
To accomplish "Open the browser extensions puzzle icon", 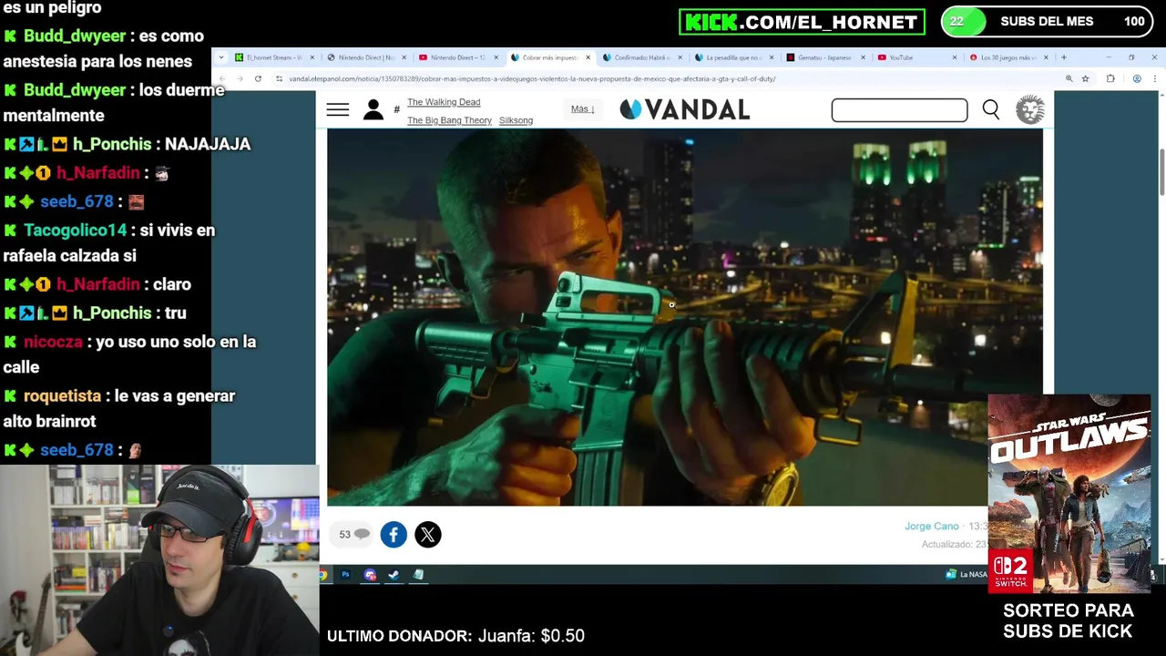I will click(x=1110, y=78).
